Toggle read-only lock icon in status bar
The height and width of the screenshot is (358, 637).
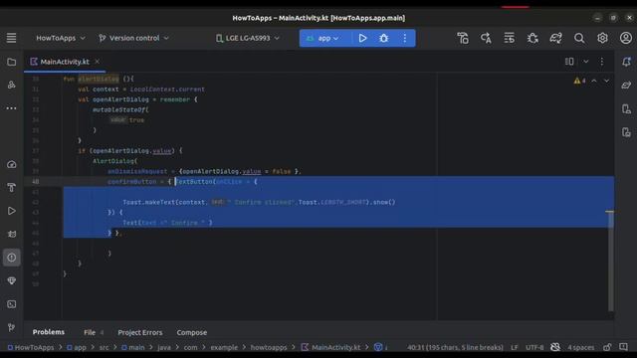[607, 347]
